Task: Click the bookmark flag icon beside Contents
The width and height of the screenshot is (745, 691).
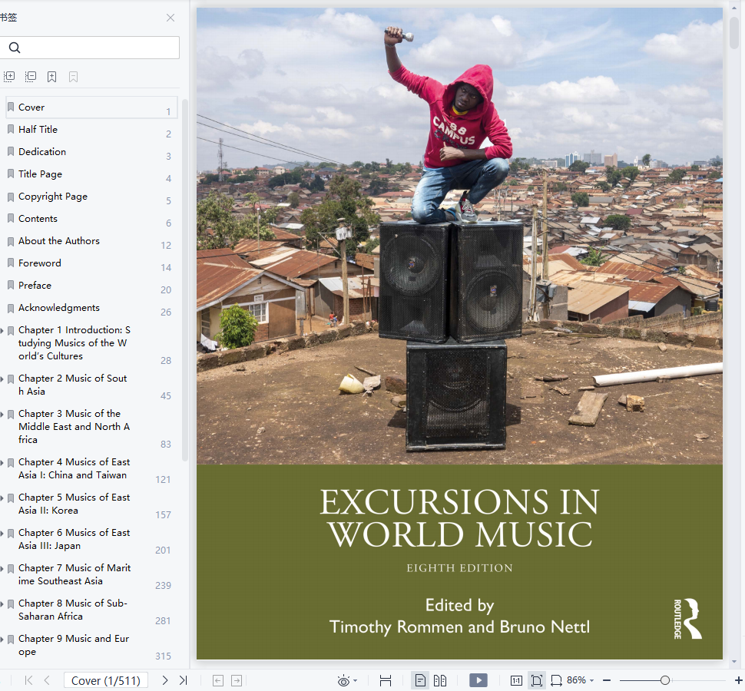Action: 11,219
